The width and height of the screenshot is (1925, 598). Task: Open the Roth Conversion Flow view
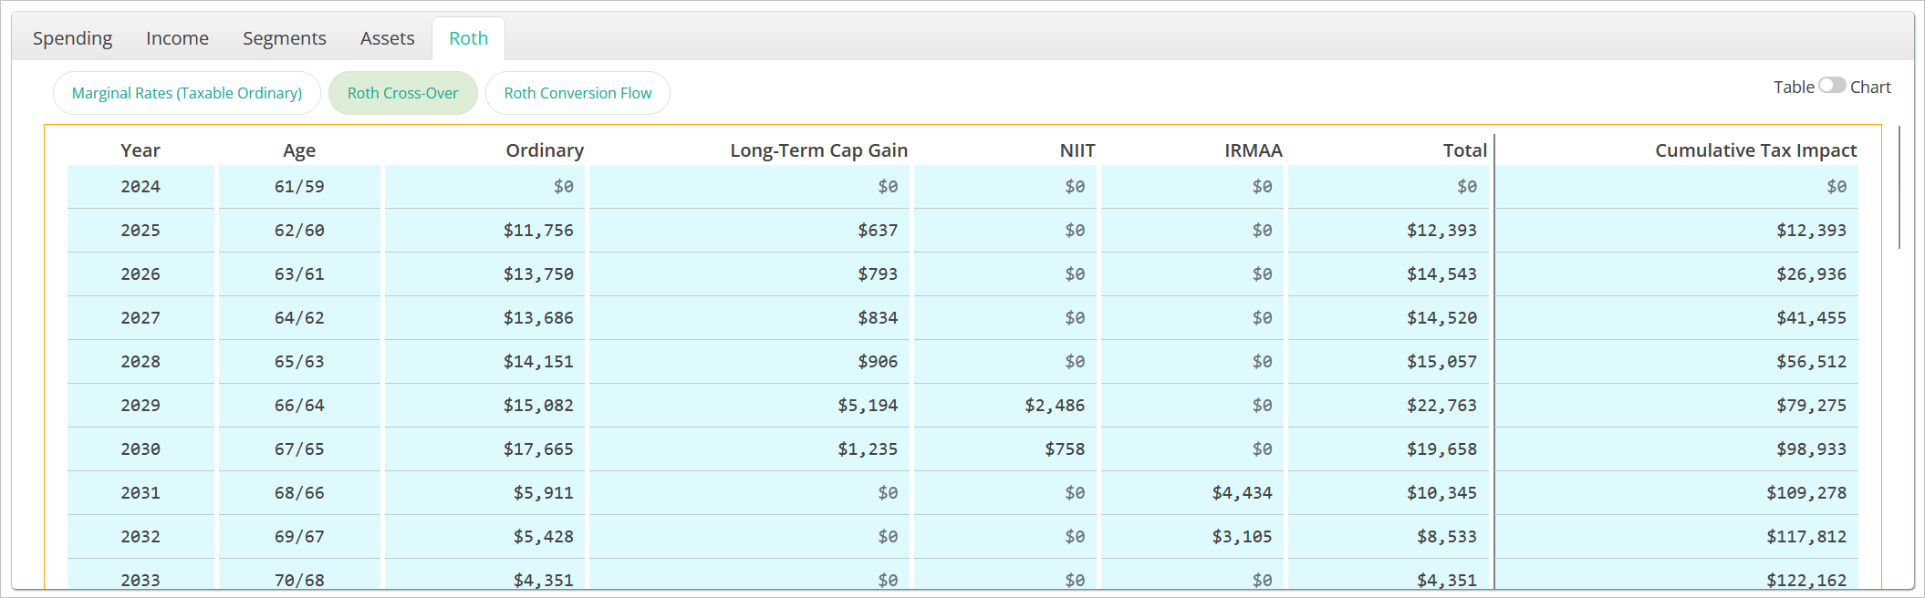[x=577, y=93]
